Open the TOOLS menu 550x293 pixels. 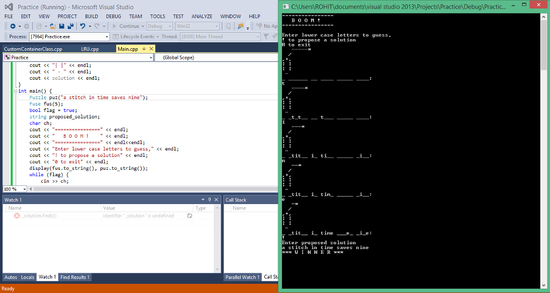tap(158, 17)
